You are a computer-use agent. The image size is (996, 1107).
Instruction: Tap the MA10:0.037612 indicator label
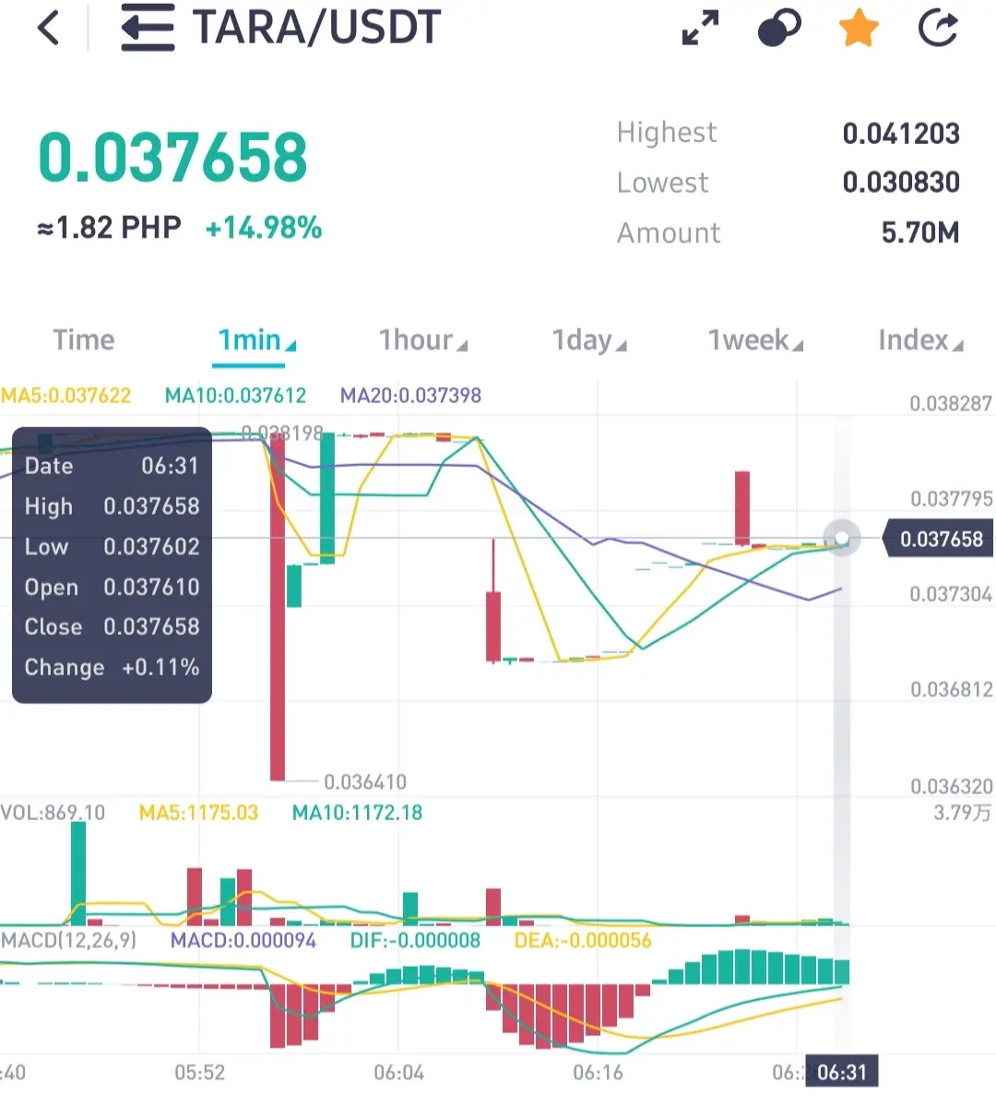[x=235, y=396]
